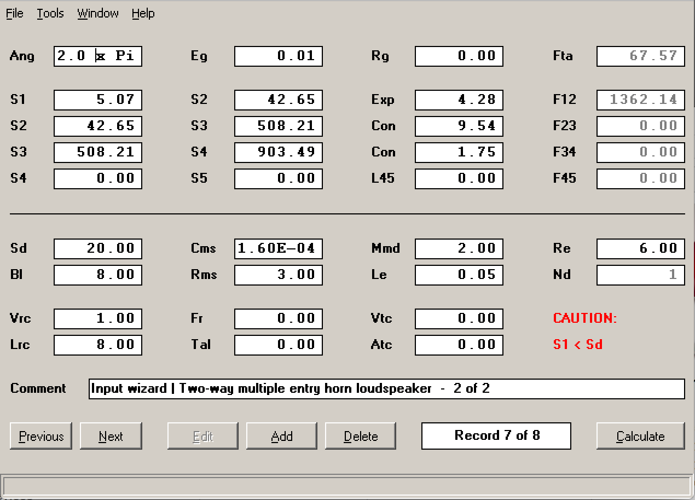695x500 pixels.
Task: Open the Help menu
Action: pos(143,14)
